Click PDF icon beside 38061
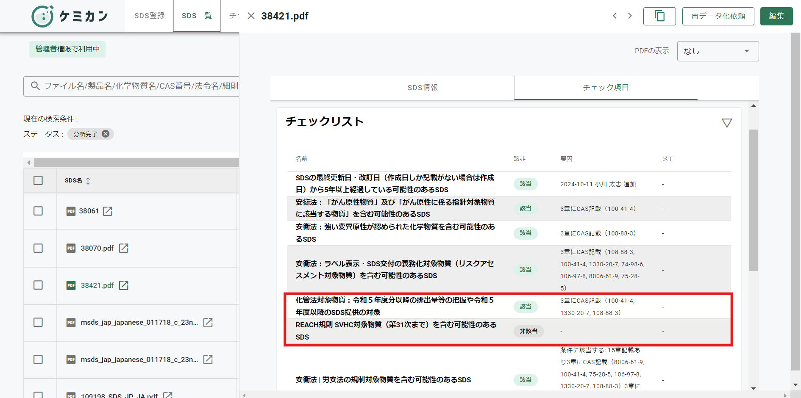 (x=71, y=211)
